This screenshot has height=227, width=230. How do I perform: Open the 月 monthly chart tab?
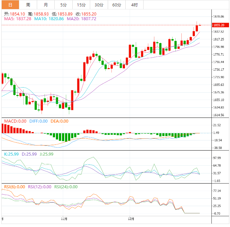(46, 5)
